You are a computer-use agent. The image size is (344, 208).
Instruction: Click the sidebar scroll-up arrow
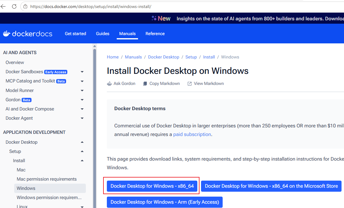(94, 46)
